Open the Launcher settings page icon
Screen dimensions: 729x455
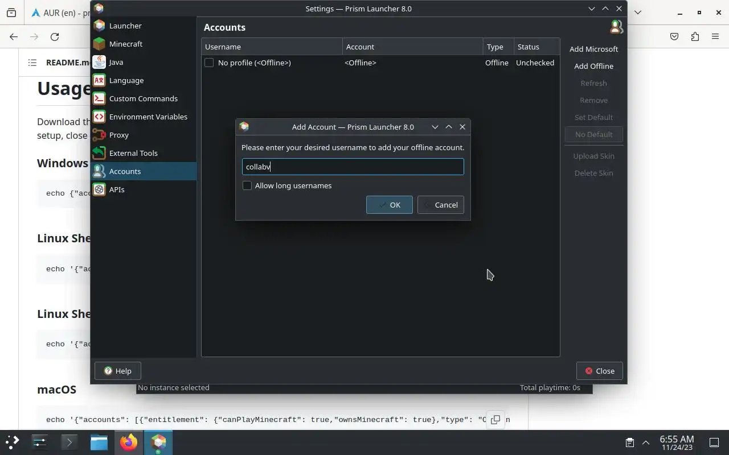[99, 26]
